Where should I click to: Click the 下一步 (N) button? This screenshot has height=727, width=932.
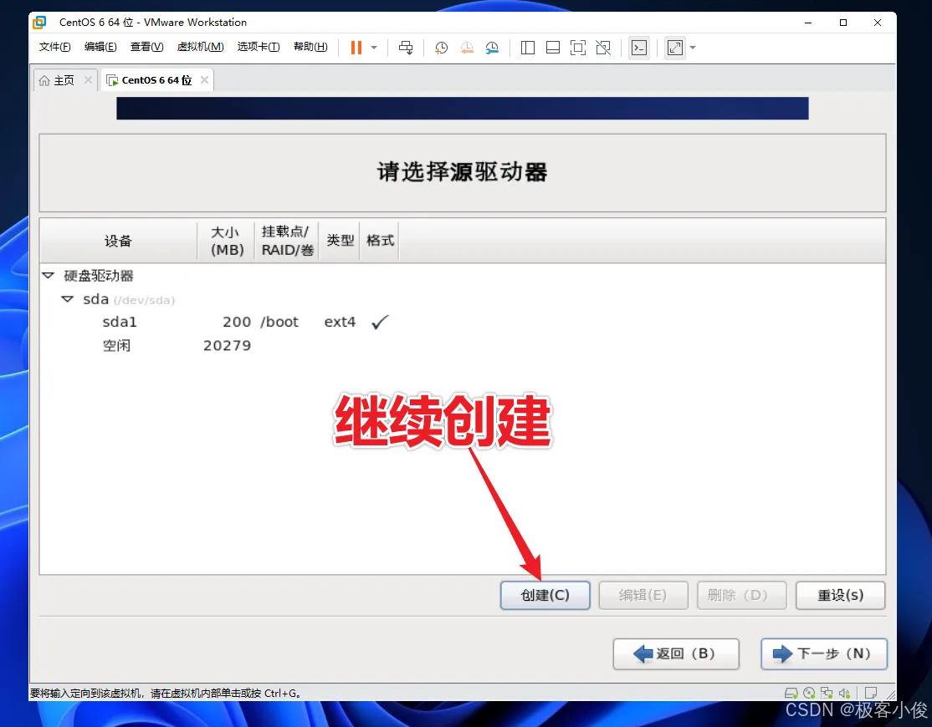(824, 653)
